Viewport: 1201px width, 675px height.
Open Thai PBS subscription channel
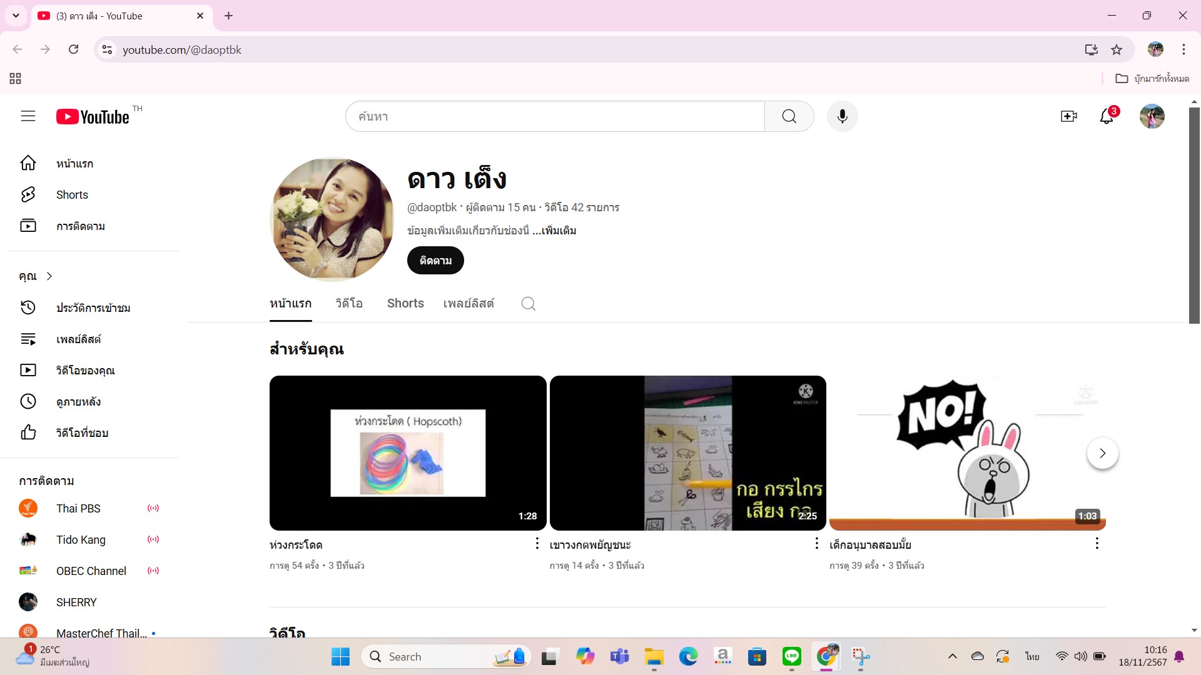[78, 509]
